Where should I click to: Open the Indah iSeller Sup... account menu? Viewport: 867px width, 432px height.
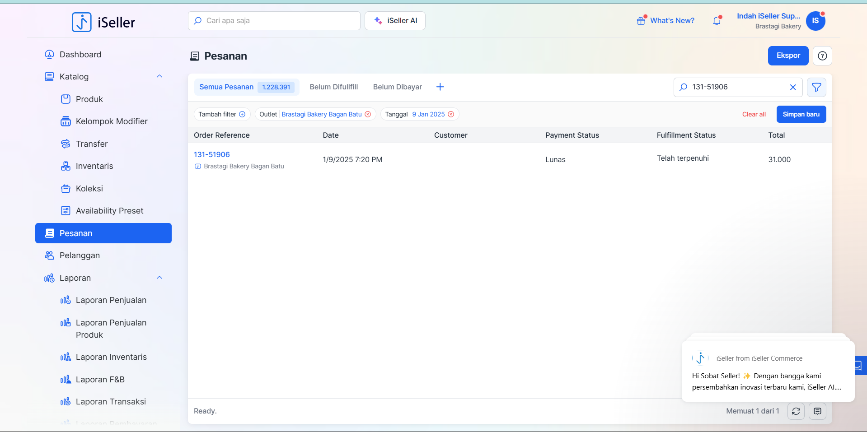pyautogui.click(x=769, y=21)
